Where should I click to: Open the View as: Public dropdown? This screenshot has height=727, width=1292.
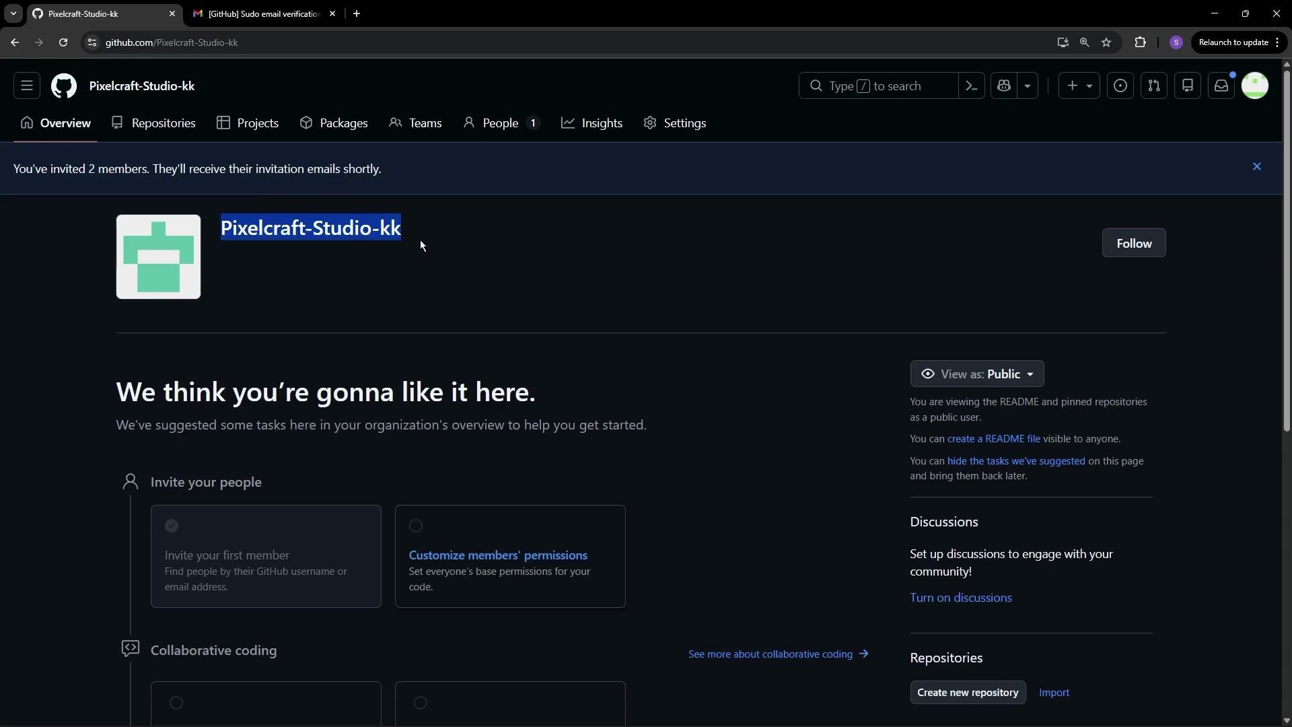977,374
